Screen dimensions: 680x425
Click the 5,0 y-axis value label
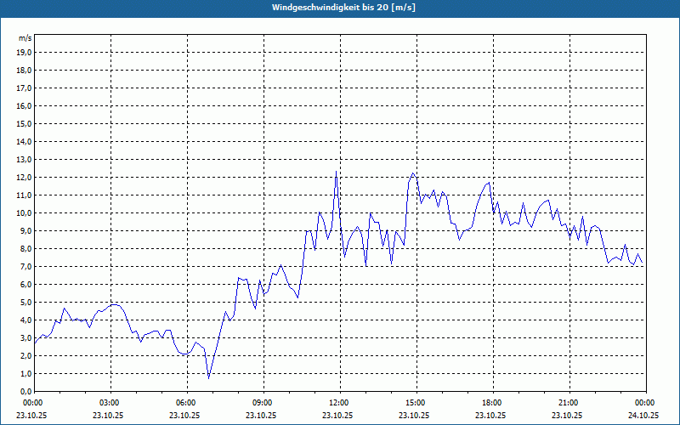pos(26,302)
